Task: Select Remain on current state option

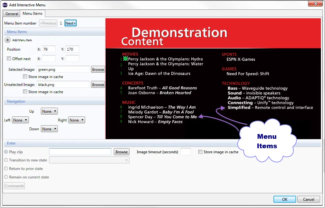Action: 6,177
